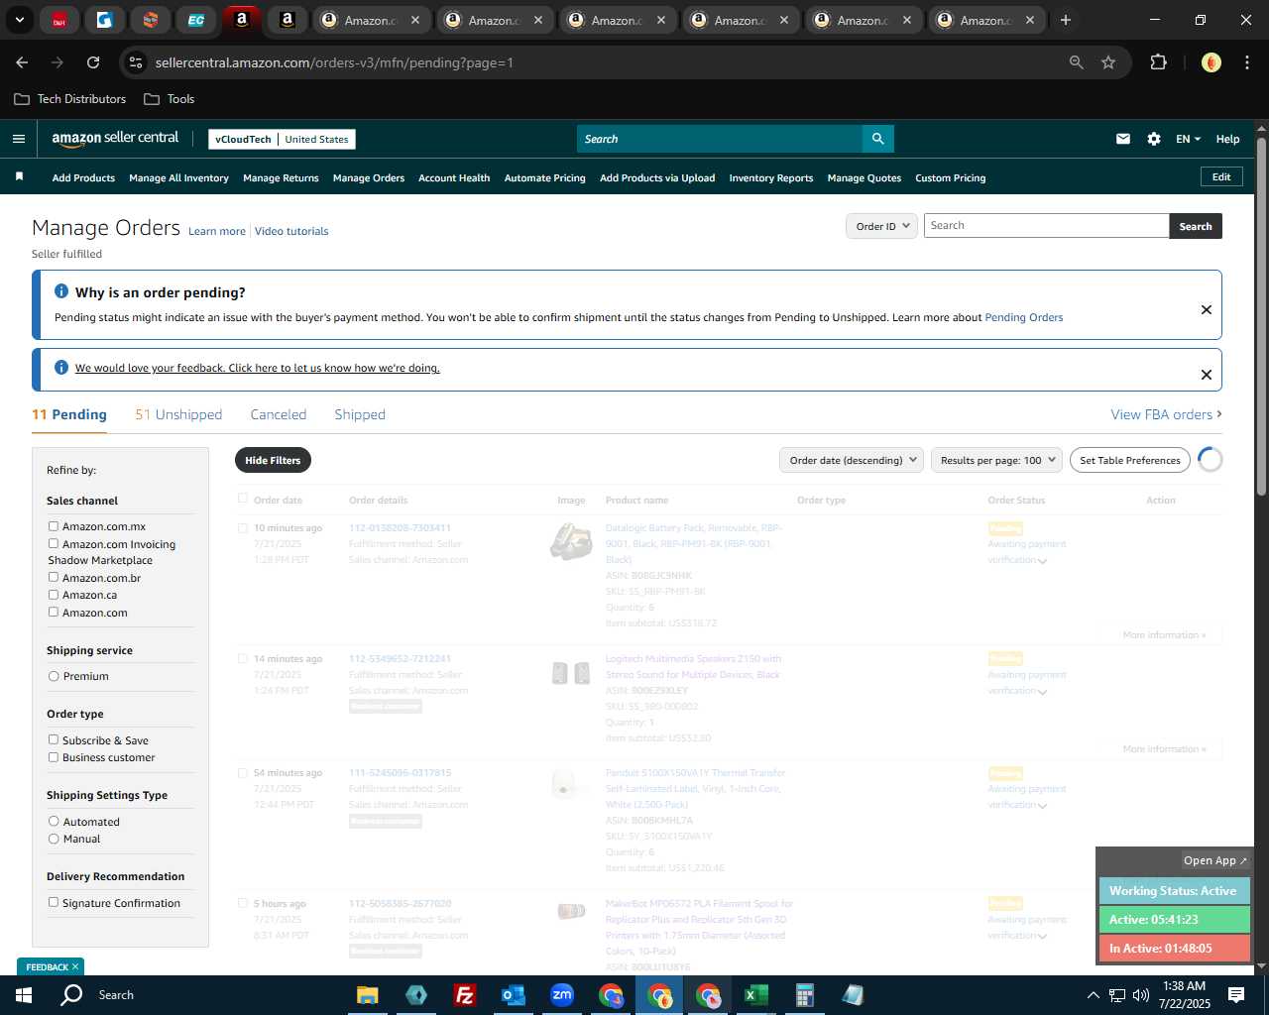Image resolution: width=1269 pixels, height=1015 pixels.
Task: Check the Amazon.com.br sales channel filter
Action: (x=54, y=577)
